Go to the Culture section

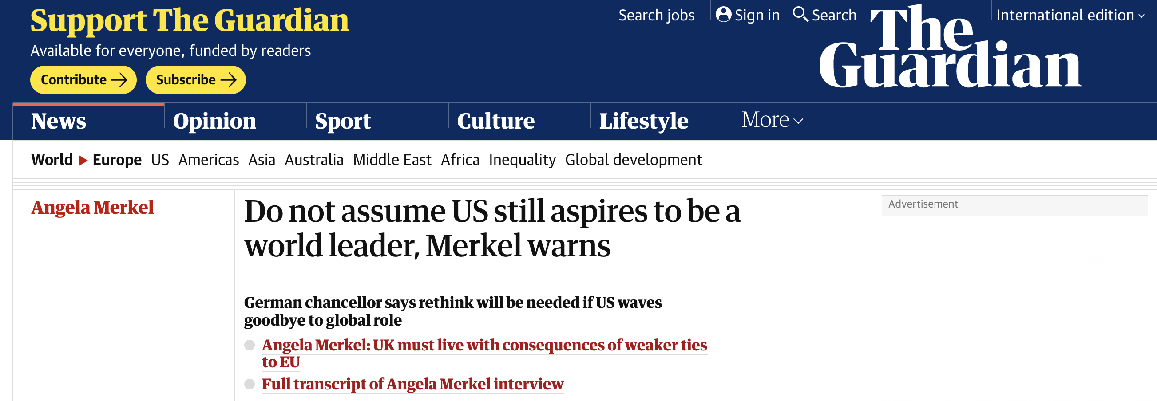click(495, 121)
